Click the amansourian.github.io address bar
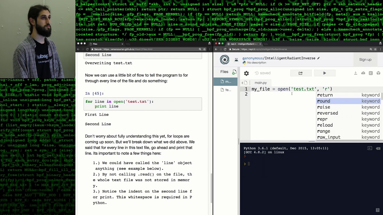 128,49
